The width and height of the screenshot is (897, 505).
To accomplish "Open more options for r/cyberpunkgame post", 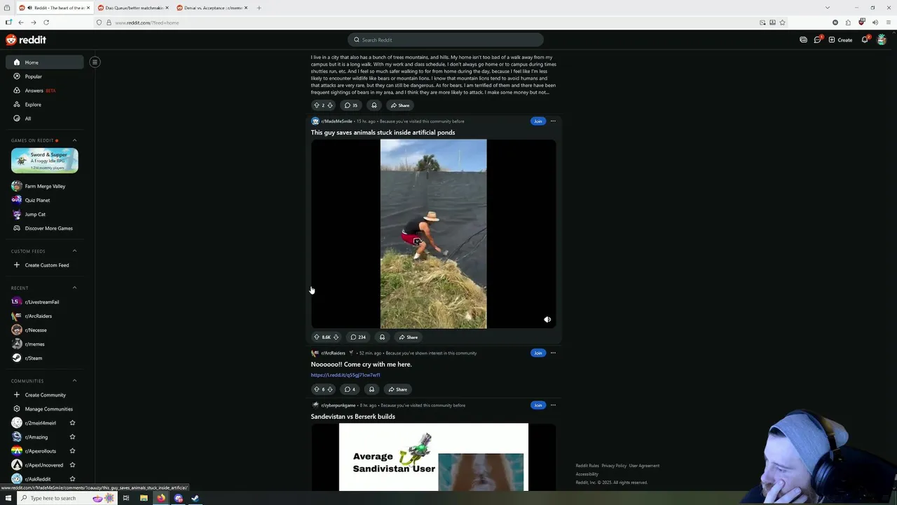I will tap(553, 405).
